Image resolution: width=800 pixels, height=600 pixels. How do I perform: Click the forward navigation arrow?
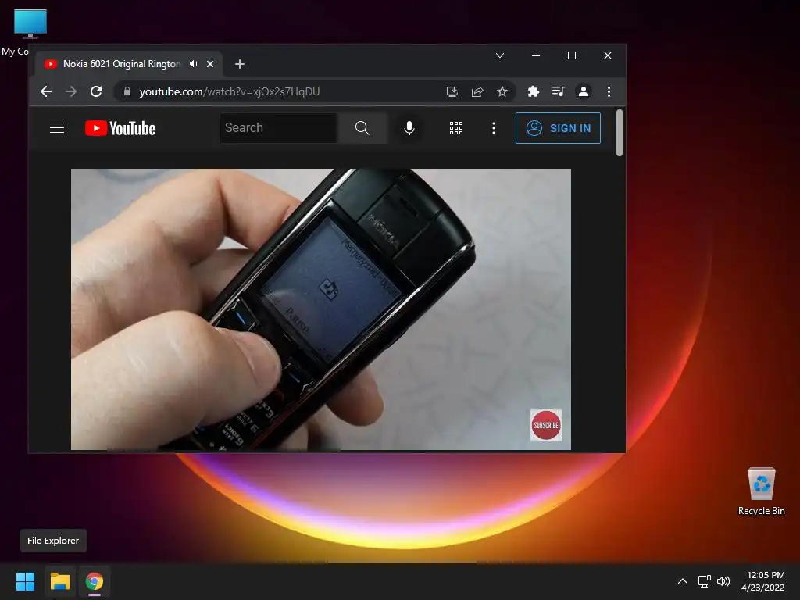point(71,91)
